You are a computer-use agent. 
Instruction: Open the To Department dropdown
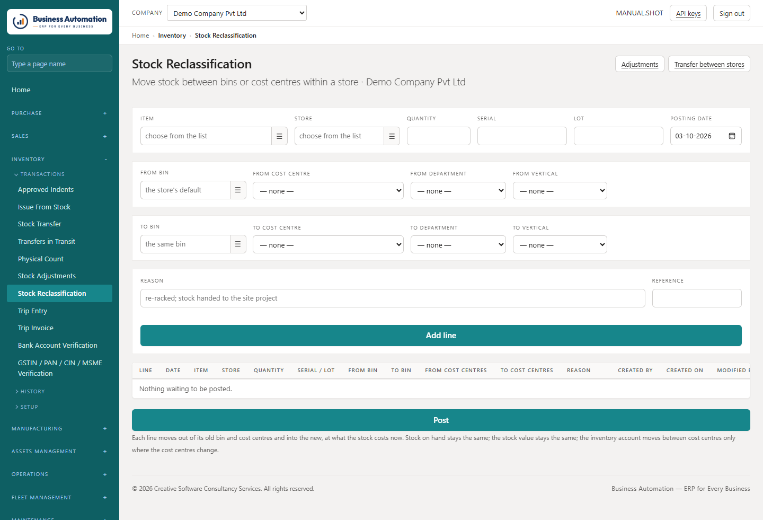458,245
